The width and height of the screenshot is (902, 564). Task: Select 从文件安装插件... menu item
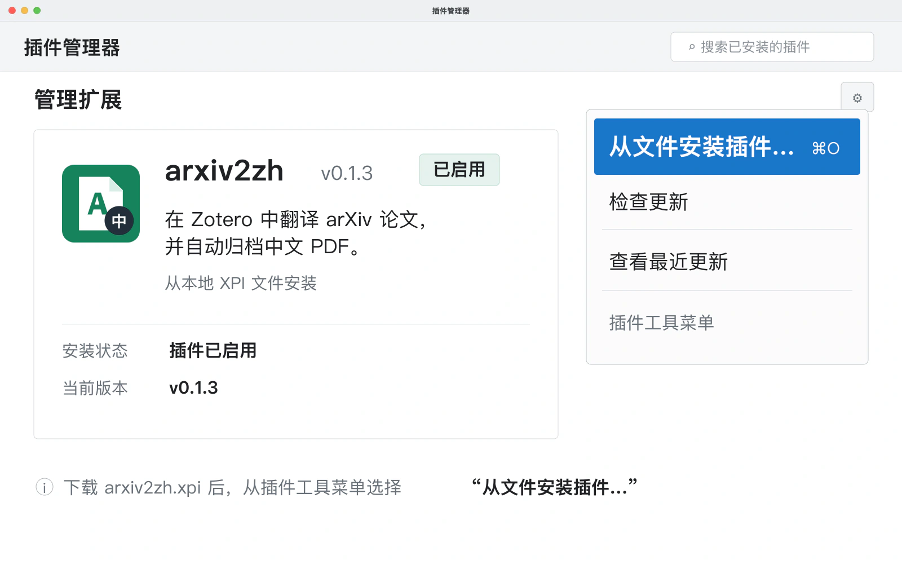pos(727,147)
